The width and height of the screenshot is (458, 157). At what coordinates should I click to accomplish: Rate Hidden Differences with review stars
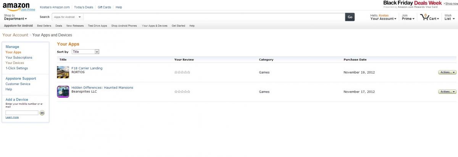[x=182, y=92]
